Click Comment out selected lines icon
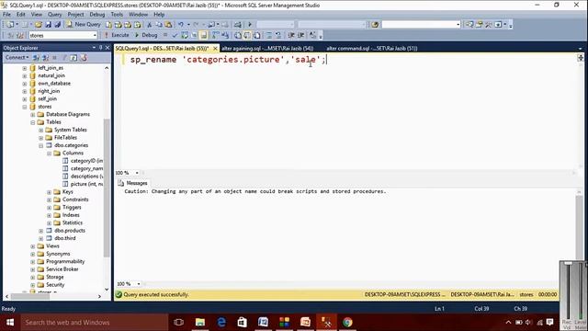Viewport: 588px width, 331px height. tap(269, 35)
